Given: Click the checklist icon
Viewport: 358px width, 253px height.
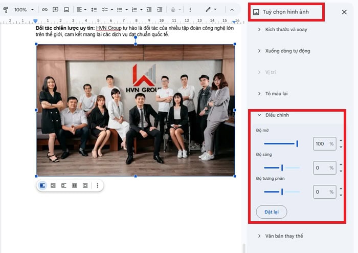Looking at the screenshot, I should point(105,10).
